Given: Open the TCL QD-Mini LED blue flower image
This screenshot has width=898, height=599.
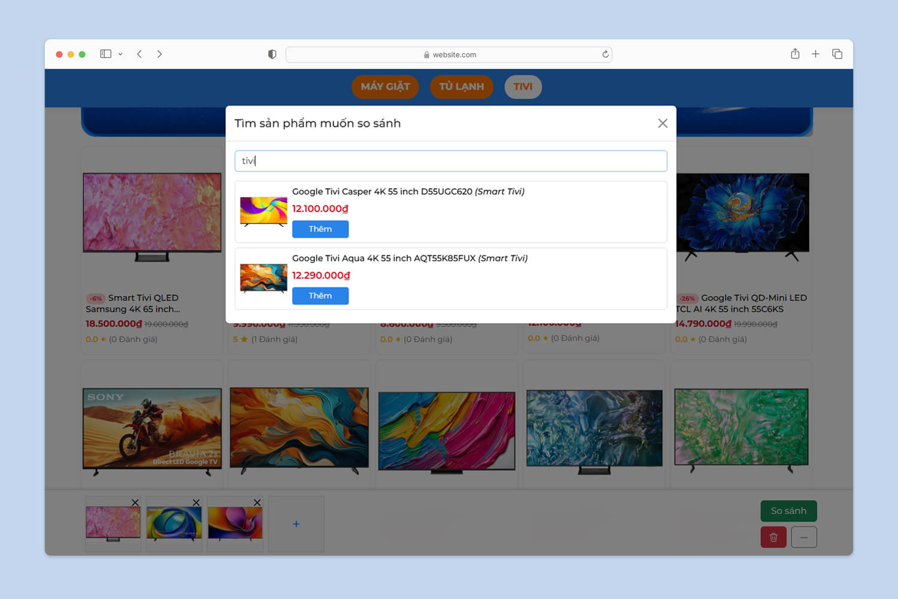Looking at the screenshot, I should 743,217.
